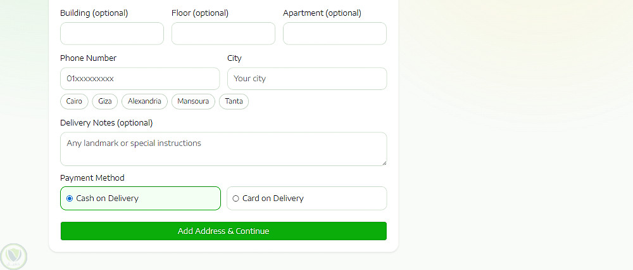
Task: Focus the Building input field
Action: 112,34
